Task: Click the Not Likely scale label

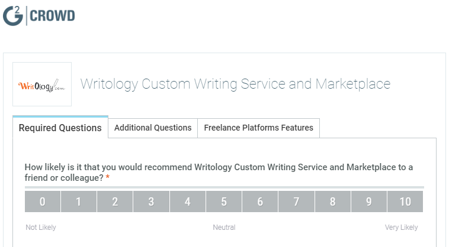Action: [41, 227]
